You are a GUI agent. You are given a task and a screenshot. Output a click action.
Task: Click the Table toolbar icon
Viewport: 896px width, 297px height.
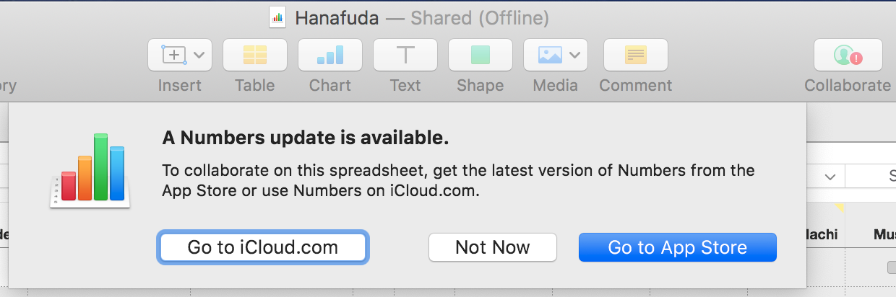tap(254, 55)
